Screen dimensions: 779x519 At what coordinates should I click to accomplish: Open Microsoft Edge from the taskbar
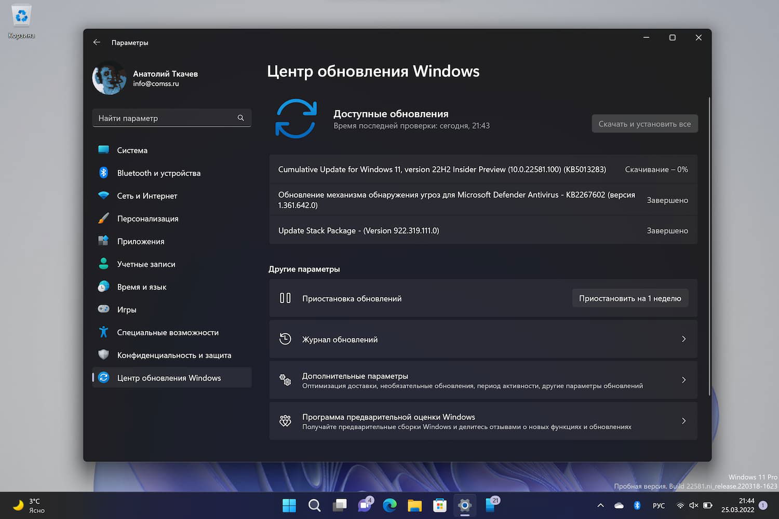pos(389,505)
